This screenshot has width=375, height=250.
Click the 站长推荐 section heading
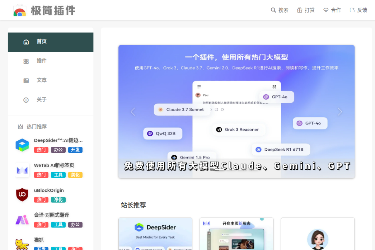point(133,205)
